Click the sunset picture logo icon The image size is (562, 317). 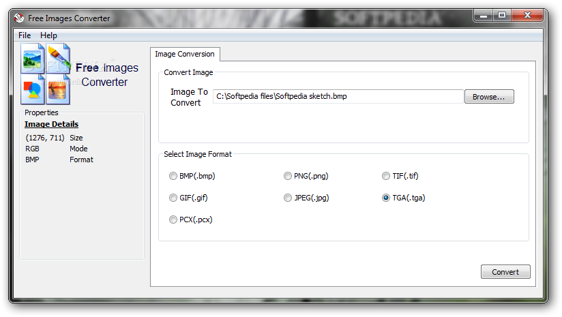pyautogui.click(x=58, y=89)
